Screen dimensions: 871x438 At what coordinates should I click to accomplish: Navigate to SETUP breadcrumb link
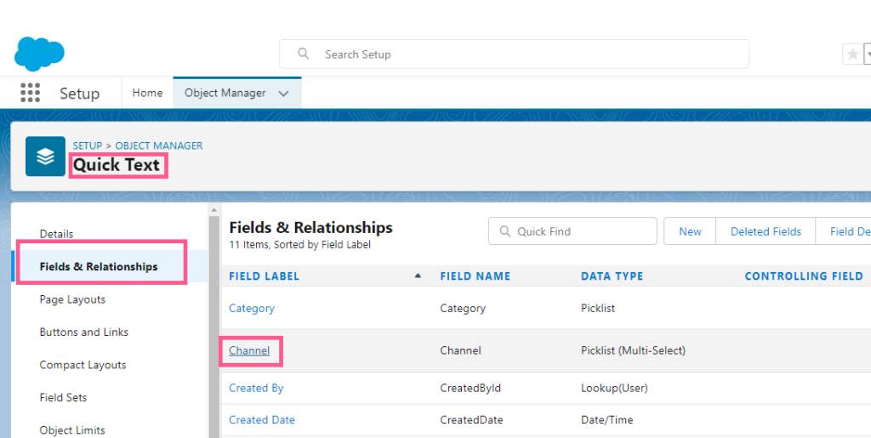[87, 145]
